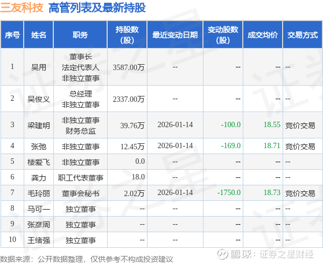
Task: Select the 序号 column header
Action: click(x=12, y=35)
